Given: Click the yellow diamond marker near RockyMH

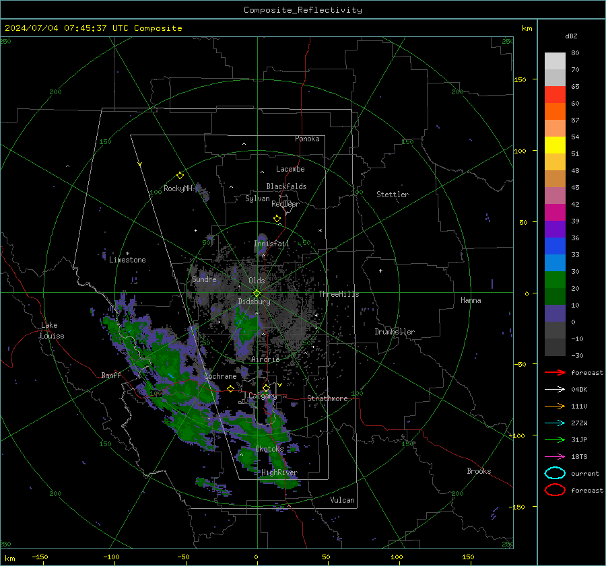Looking at the screenshot, I should coord(180,176).
